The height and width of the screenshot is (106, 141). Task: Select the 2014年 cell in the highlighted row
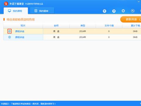tap(83, 31)
